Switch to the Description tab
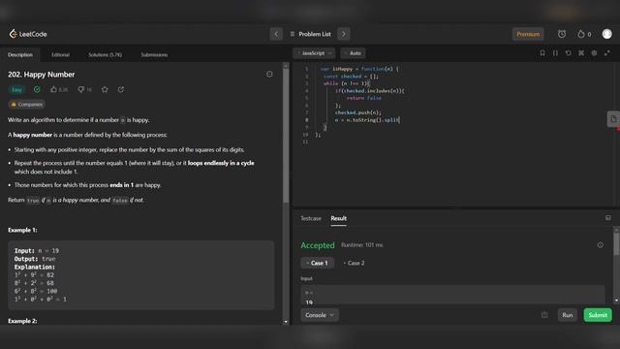620x349 pixels. pyautogui.click(x=20, y=54)
